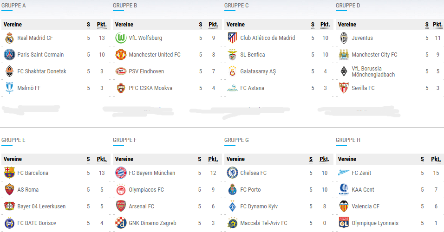Viewport: 444px width, 232px height.
Task: Open the Manchester City FC team link
Action: click(x=374, y=55)
